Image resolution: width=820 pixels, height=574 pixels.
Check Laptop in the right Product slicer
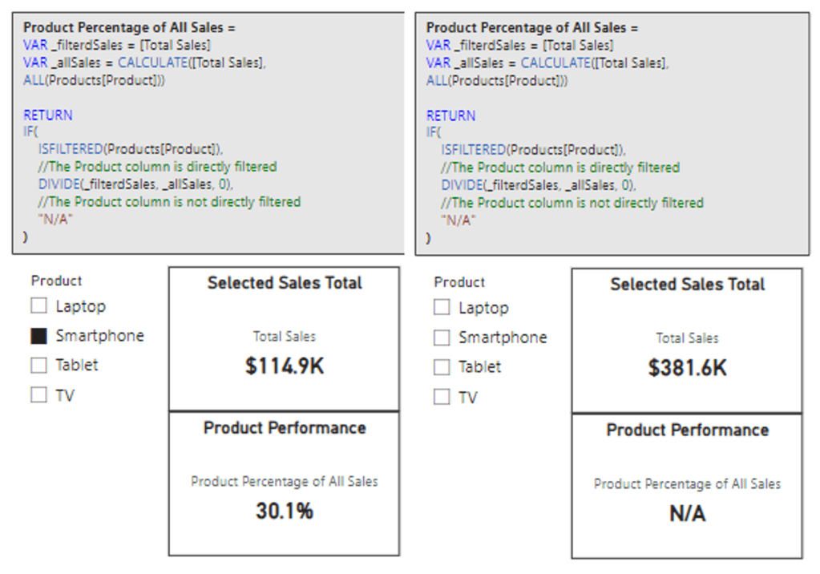442,307
